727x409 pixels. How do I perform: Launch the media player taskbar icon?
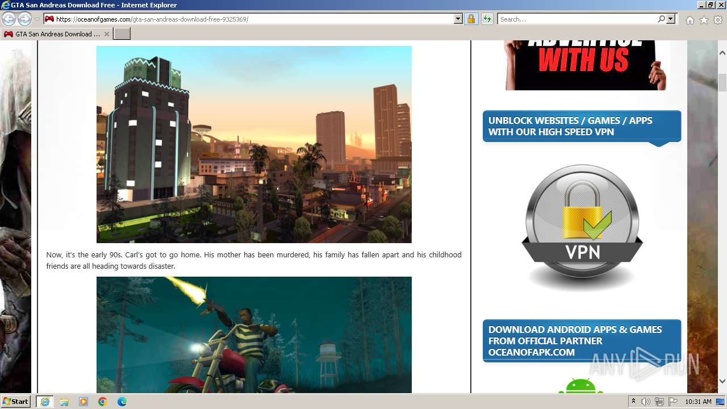83,402
